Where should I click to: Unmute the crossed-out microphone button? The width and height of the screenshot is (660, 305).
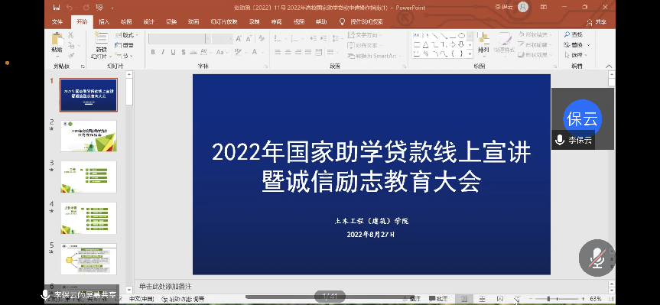coord(597,258)
